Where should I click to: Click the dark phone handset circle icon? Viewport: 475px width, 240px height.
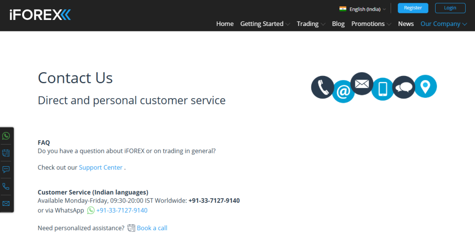[323, 87]
